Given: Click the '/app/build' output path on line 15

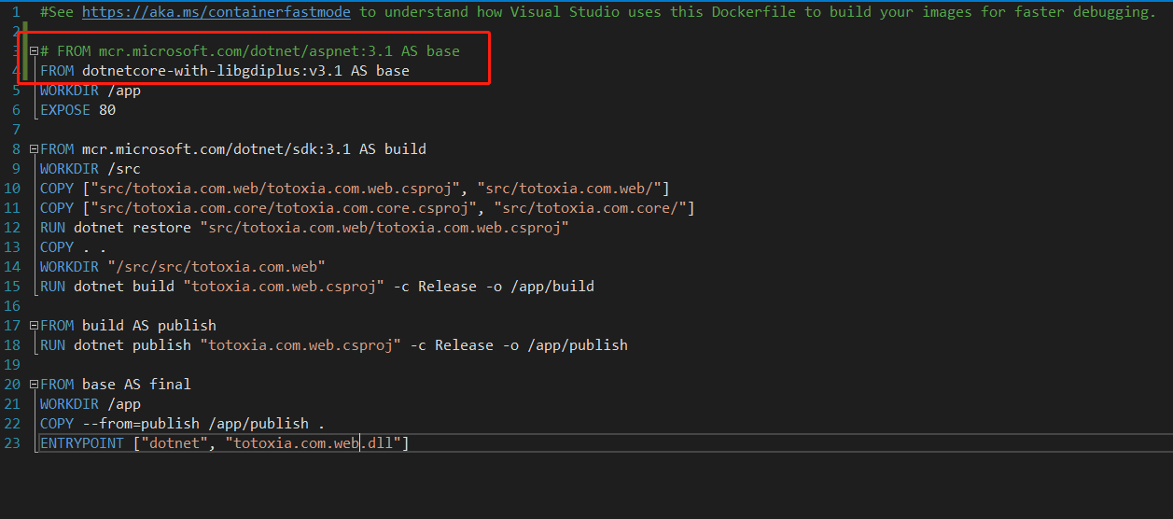Looking at the screenshot, I should (x=552, y=287).
